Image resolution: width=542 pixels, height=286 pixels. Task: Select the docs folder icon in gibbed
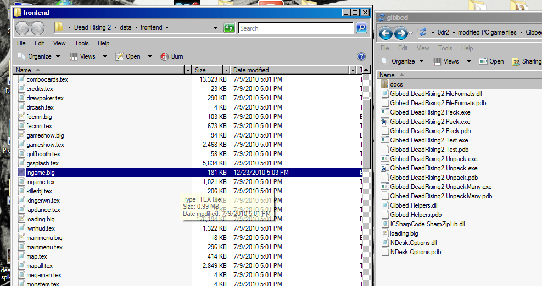385,84
